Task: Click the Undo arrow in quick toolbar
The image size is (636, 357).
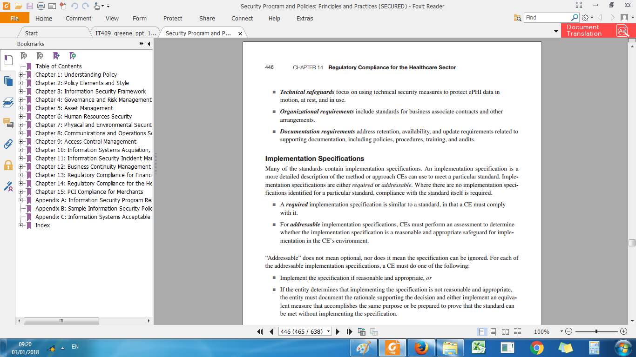Action: click(x=74, y=6)
